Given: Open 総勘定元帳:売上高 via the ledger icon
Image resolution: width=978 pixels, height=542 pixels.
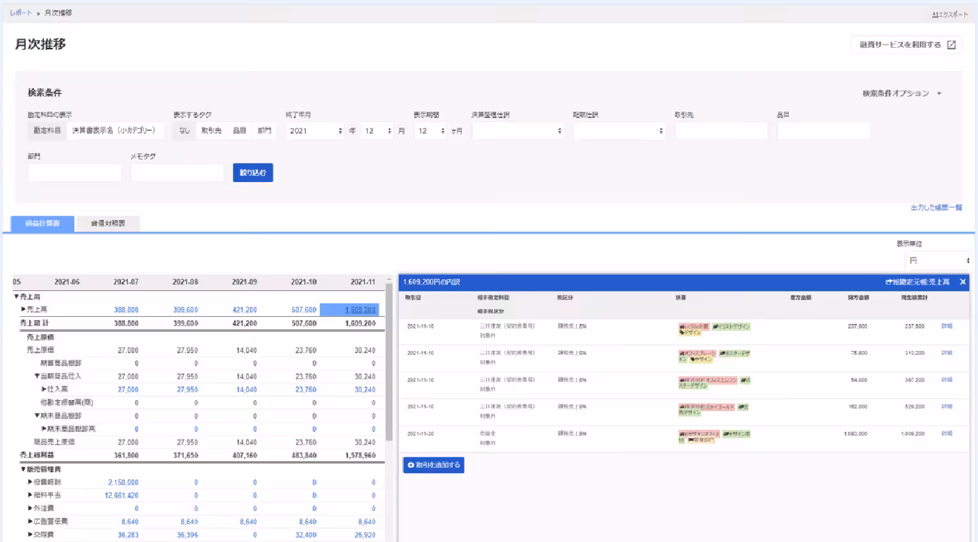Looking at the screenshot, I should point(889,283).
